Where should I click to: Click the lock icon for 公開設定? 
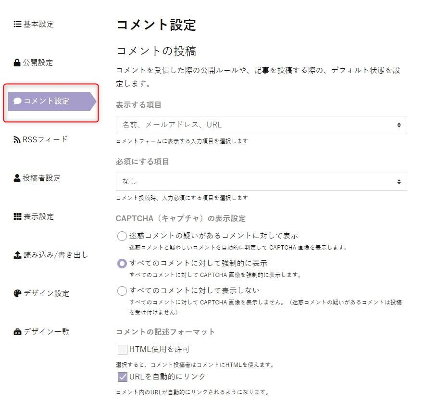pos(17,63)
